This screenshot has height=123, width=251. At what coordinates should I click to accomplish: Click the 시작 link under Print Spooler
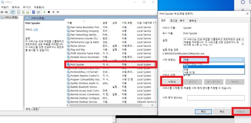point(35,29)
